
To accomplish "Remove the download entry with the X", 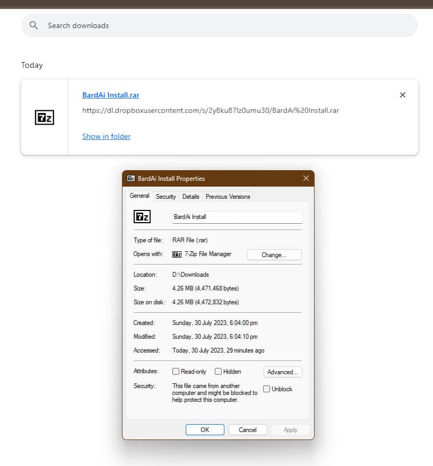I will click(403, 95).
